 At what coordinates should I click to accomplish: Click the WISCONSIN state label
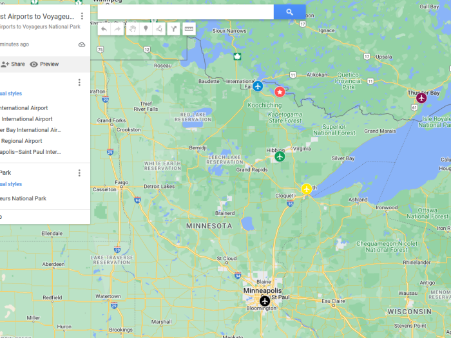tap(410, 312)
